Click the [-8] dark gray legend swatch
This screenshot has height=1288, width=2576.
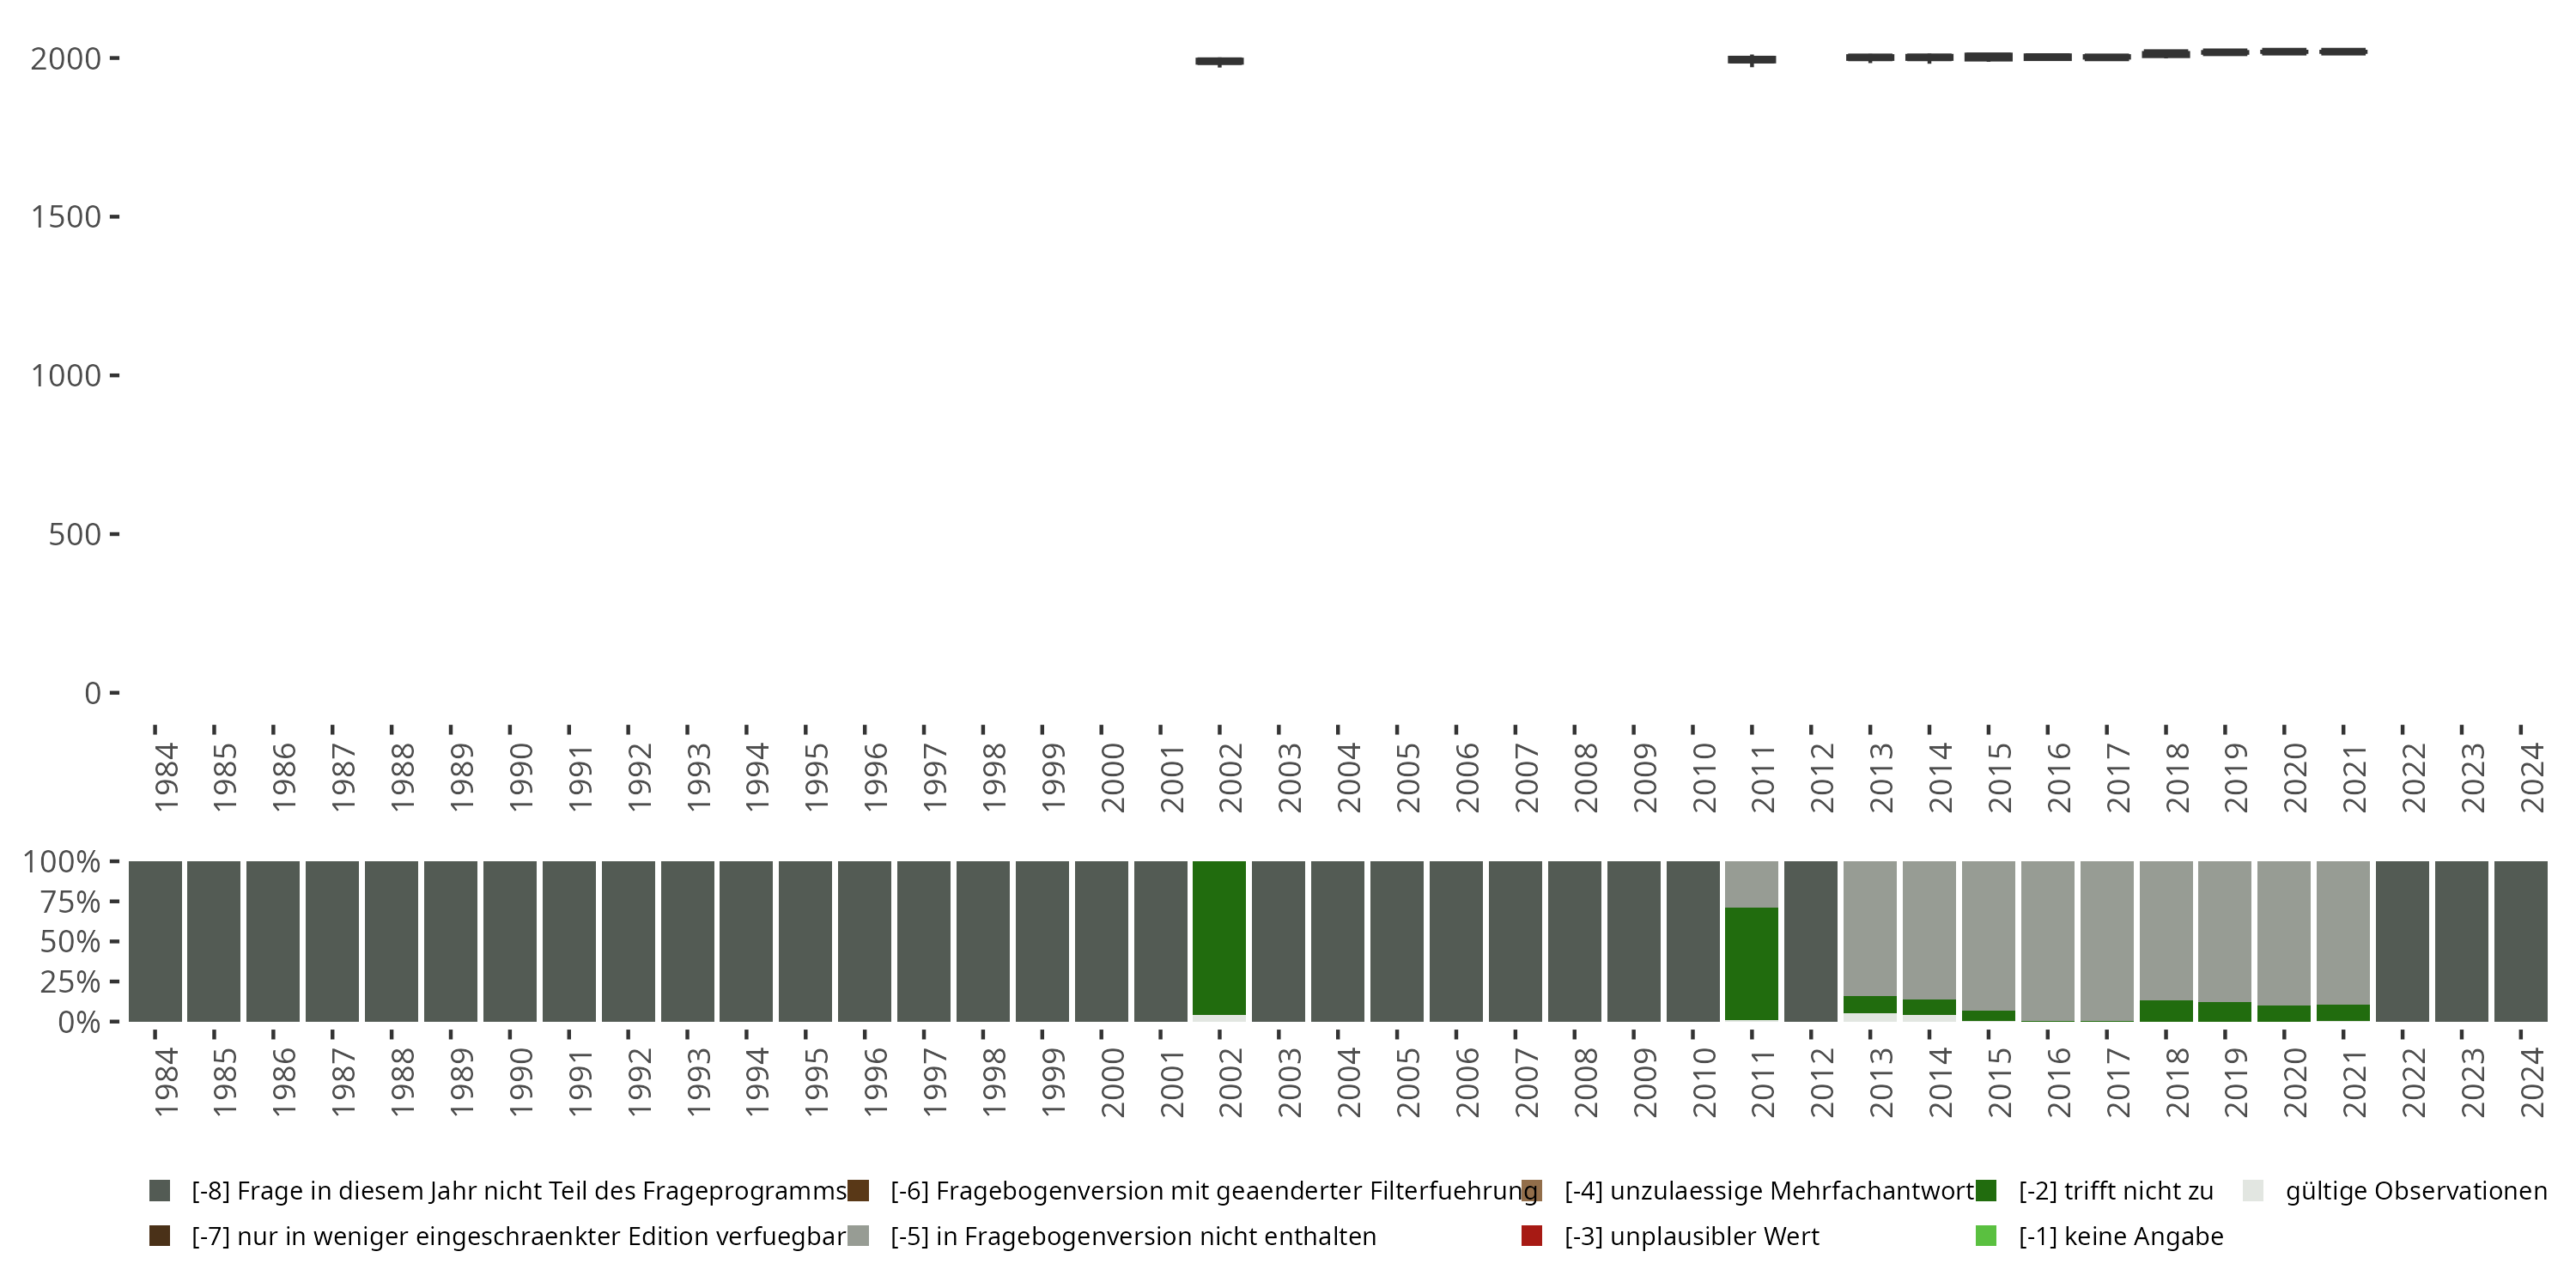point(159,1191)
